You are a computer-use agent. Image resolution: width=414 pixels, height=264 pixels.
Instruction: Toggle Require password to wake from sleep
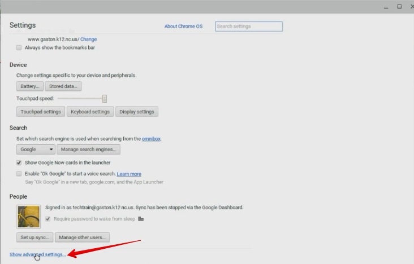48,219
